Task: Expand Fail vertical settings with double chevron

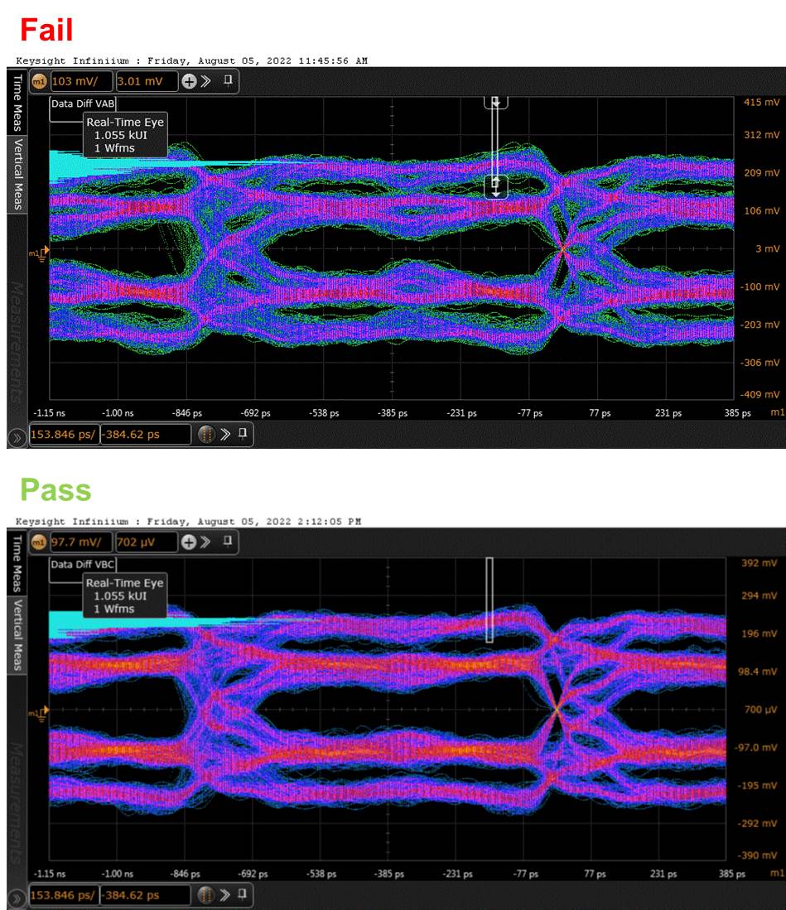Action: (x=205, y=81)
